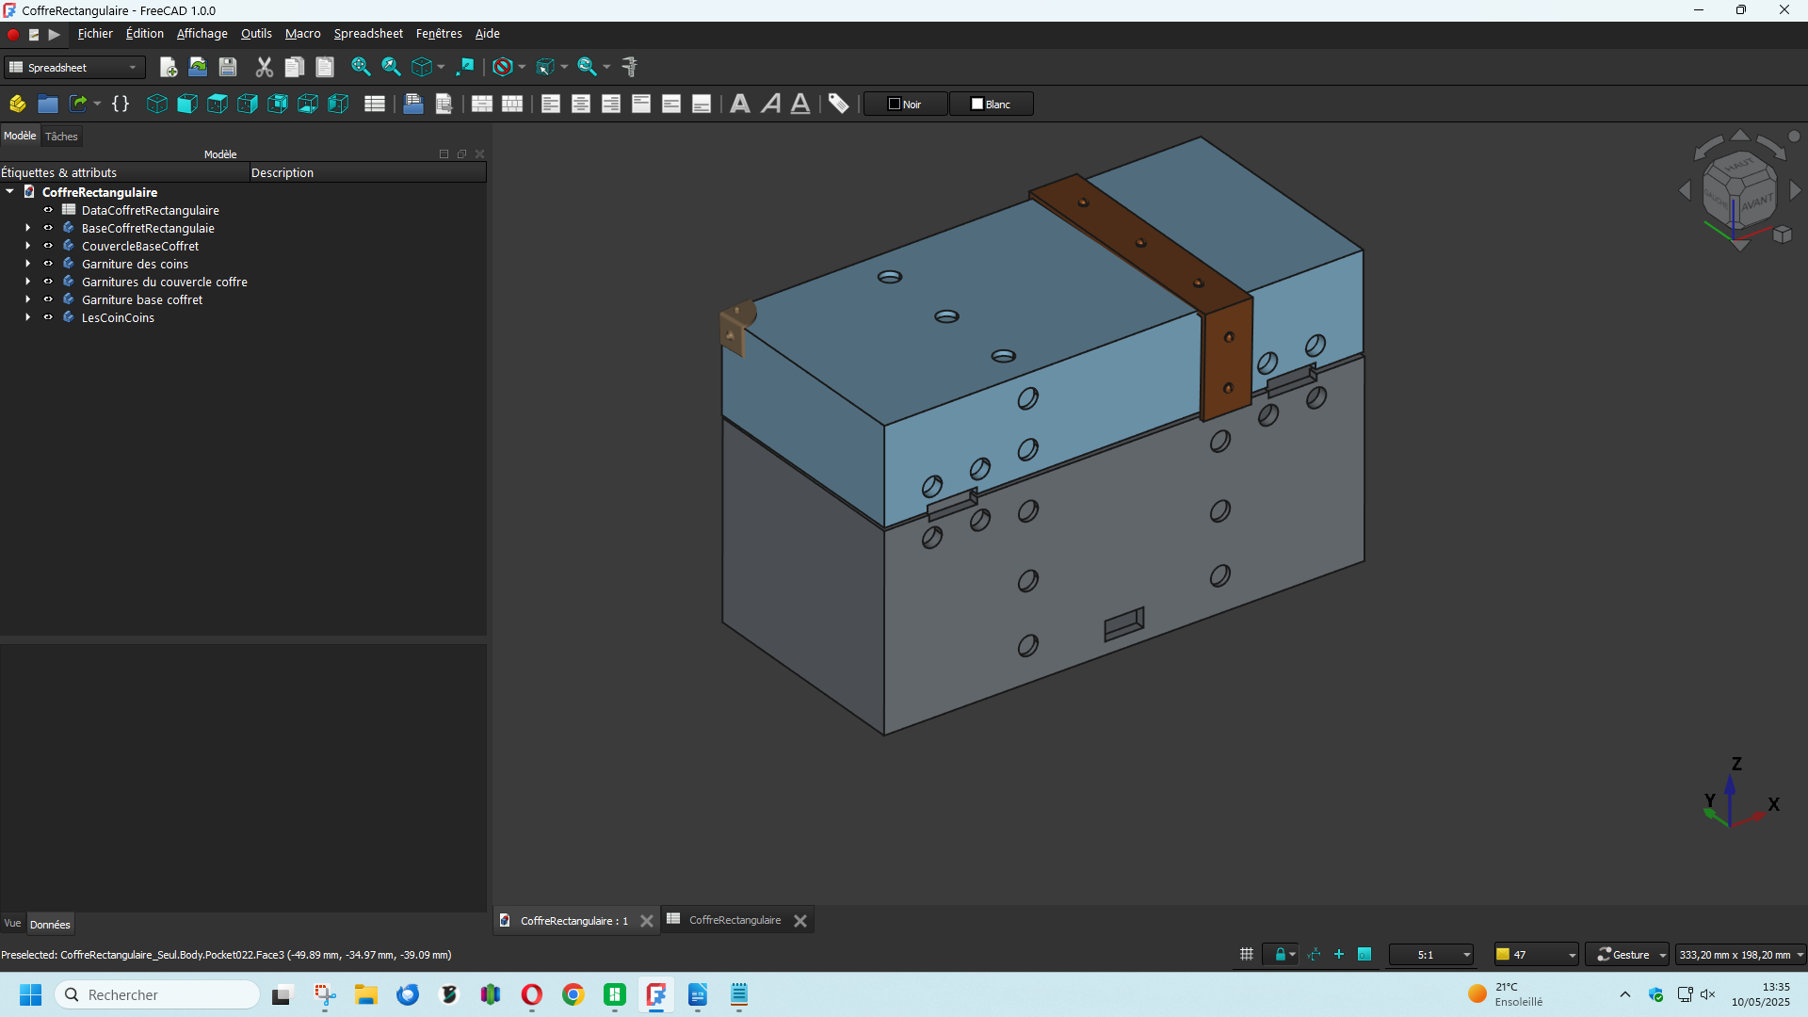Click the Noir foreground color swatch
The image size is (1808, 1017).
pyautogui.click(x=905, y=104)
